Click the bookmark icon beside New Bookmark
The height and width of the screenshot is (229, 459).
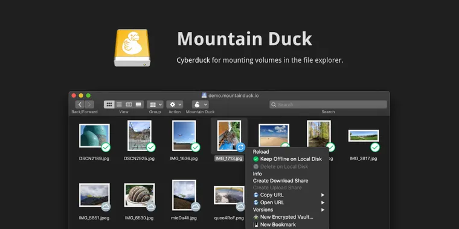(256, 225)
